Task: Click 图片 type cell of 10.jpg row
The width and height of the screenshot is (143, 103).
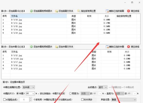Action: (x=94, y=59)
